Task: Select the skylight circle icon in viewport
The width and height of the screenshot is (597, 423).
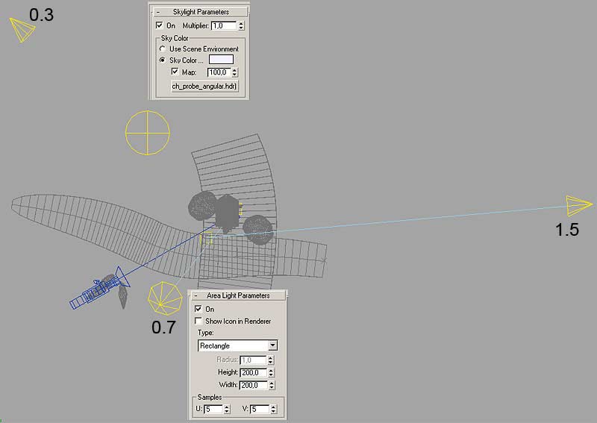Action: pos(148,134)
